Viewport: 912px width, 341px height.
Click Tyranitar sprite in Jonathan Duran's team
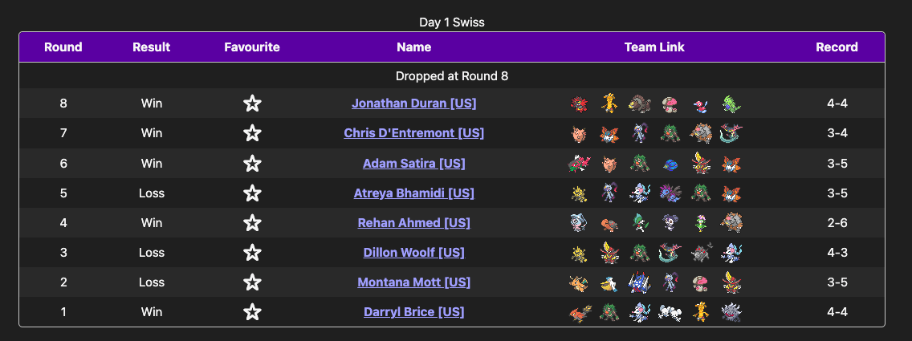click(731, 104)
